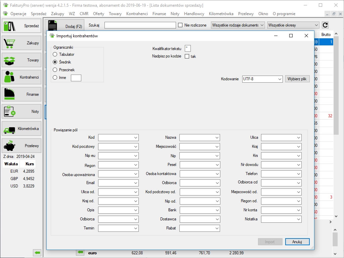Go to the Towary boxes module

coord(21,60)
